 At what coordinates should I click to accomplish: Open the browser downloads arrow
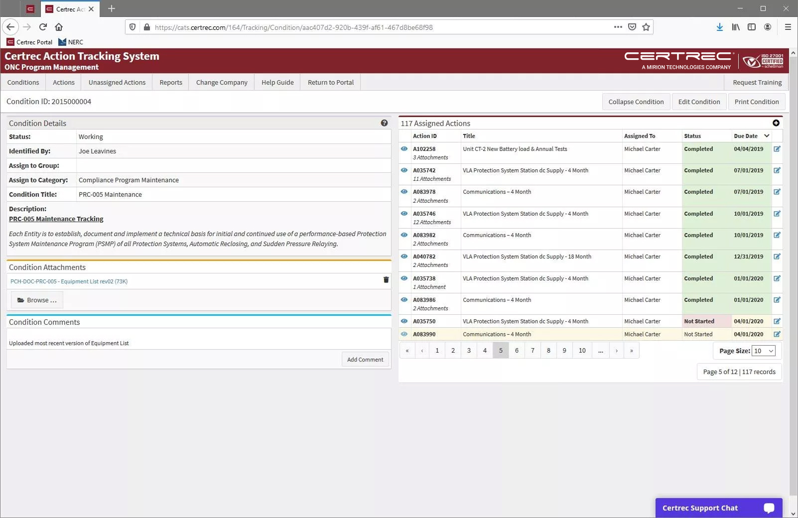click(x=720, y=27)
